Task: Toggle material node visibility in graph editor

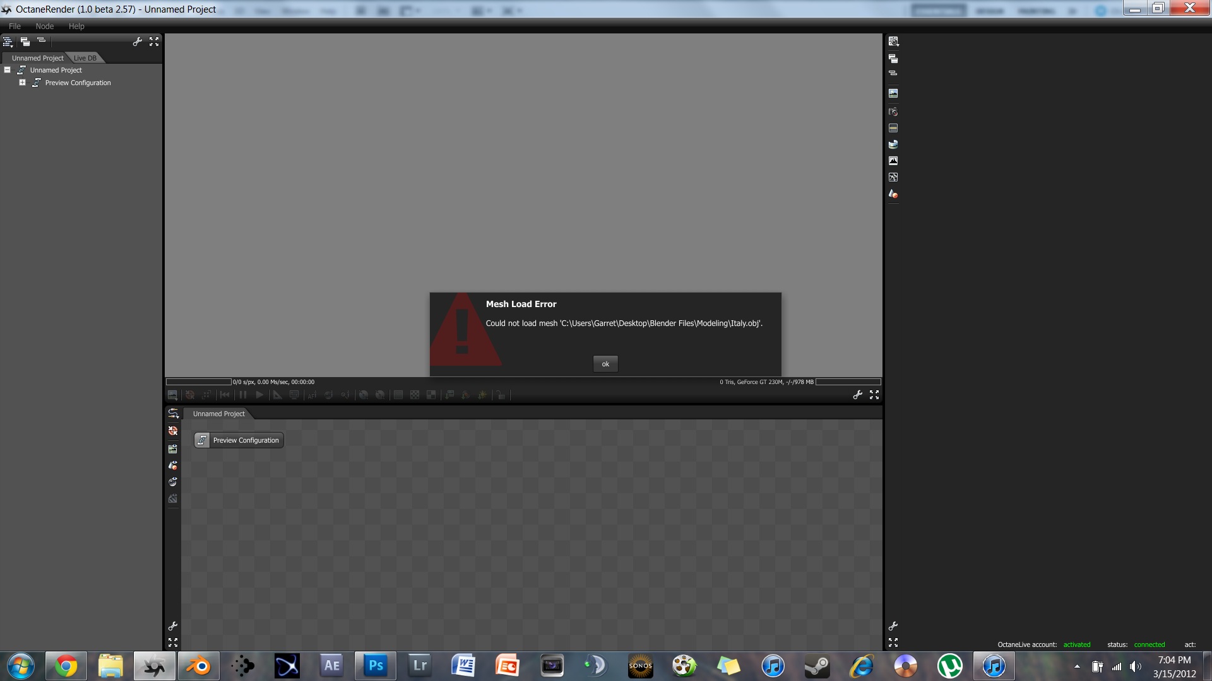Action: 172,482
